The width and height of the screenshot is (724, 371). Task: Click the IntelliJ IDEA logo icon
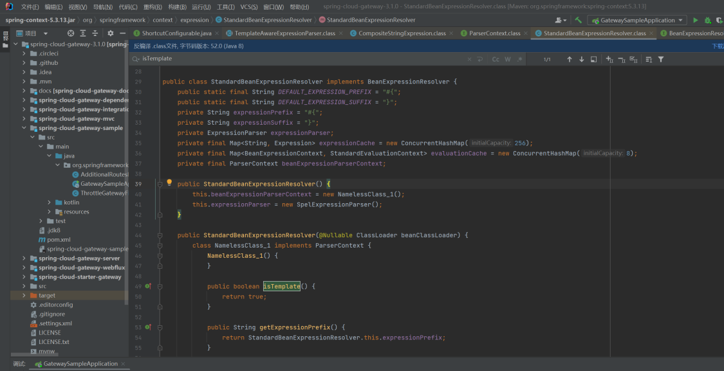pos(9,6)
